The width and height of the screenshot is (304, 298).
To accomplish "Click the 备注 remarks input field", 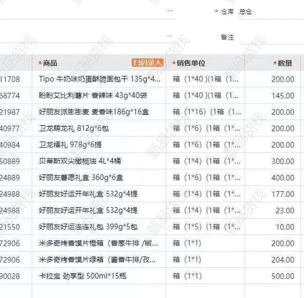I will [271, 37].
